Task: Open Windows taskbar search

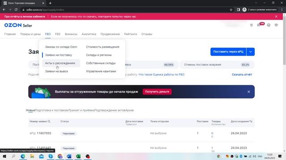Action: coord(13,156)
